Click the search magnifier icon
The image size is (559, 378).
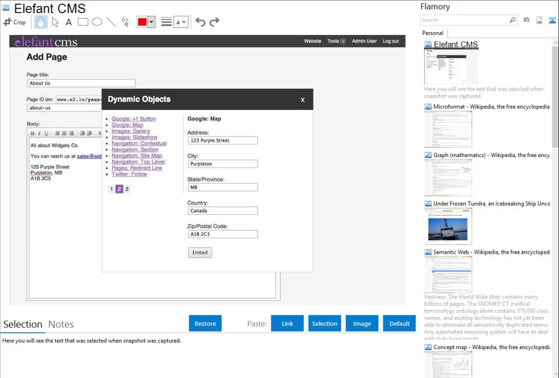[x=512, y=20]
